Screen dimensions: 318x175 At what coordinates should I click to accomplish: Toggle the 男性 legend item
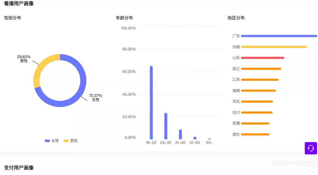tap(70, 141)
